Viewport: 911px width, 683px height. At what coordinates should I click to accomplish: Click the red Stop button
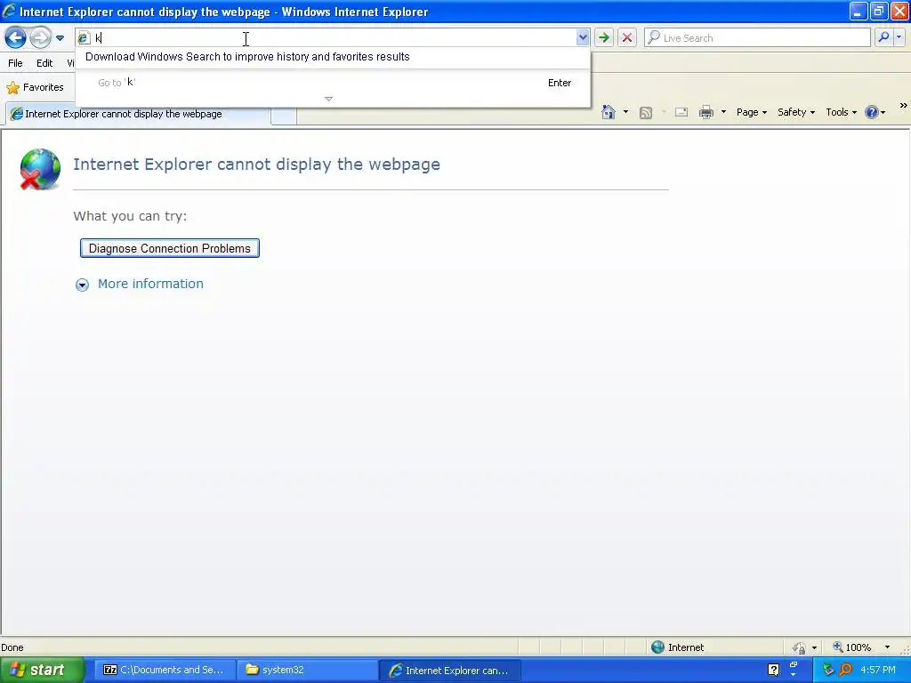(627, 38)
